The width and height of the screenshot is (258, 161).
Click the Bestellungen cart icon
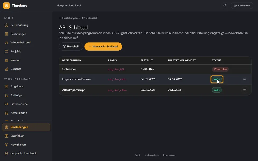(x=6, y=113)
